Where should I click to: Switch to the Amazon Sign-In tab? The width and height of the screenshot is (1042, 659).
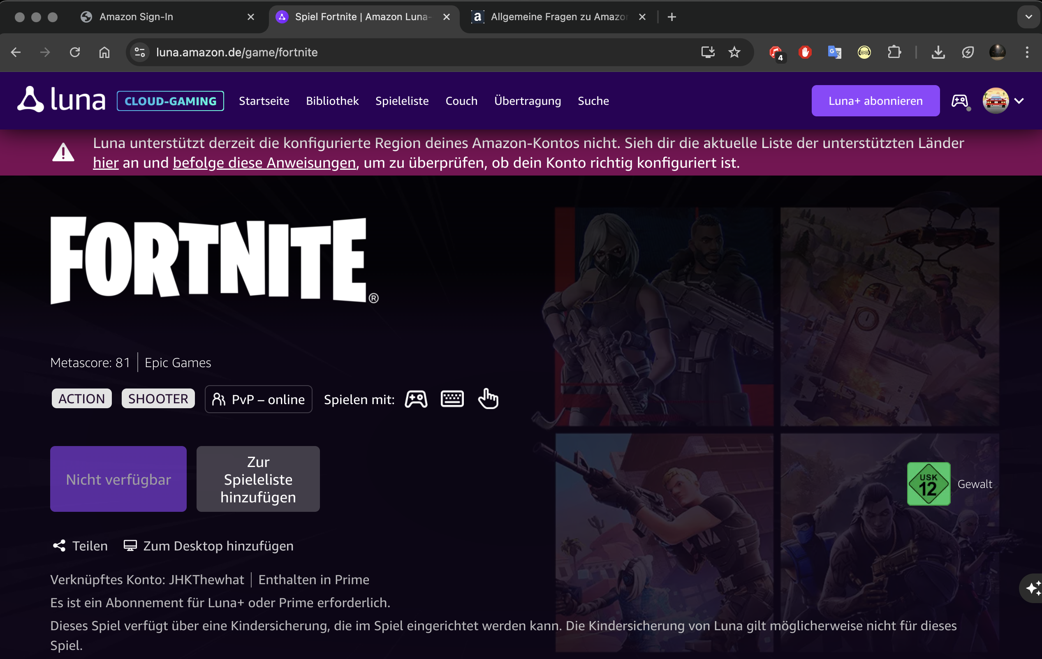(x=136, y=17)
